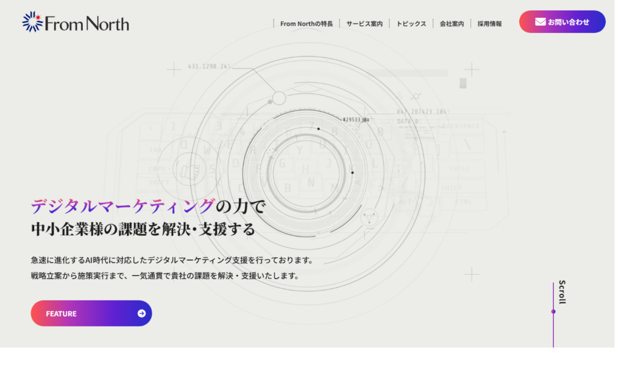This screenshot has width=624, height=390.
Task: Open the サービス案内 navigation item
Action: point(364,24)
